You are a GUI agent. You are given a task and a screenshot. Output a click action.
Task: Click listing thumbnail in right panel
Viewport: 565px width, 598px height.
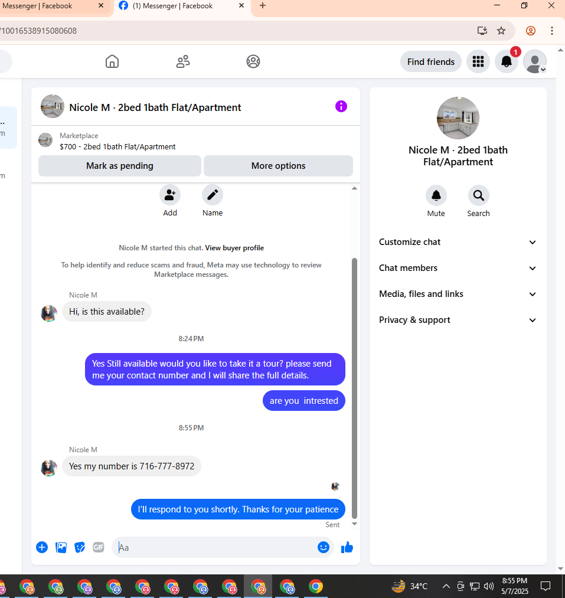pos(458,118)
